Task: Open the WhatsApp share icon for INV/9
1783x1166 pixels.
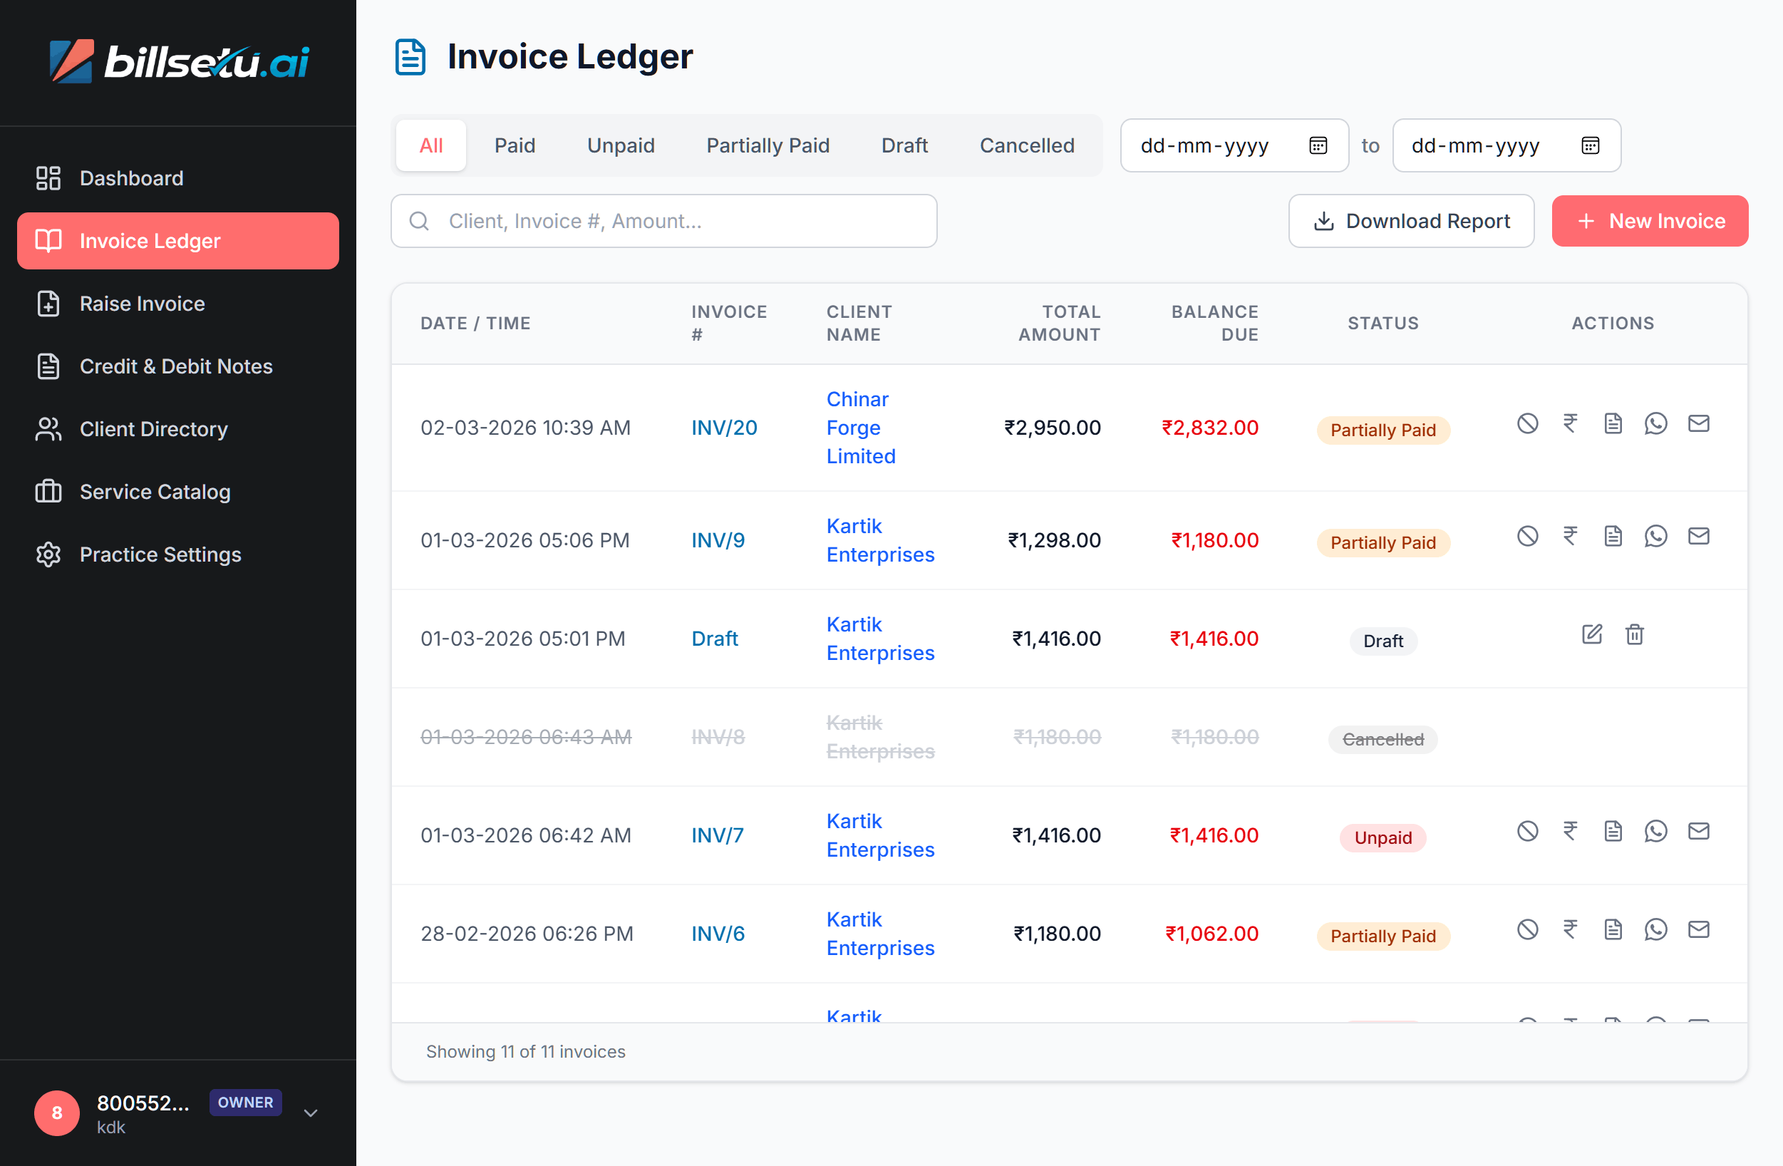Action: coord(1655,535)
